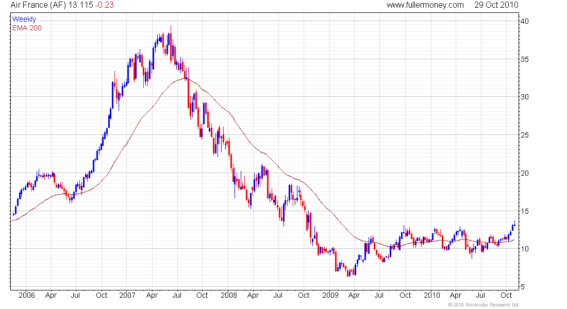Click the 30 price axis label

pos(524,97)
